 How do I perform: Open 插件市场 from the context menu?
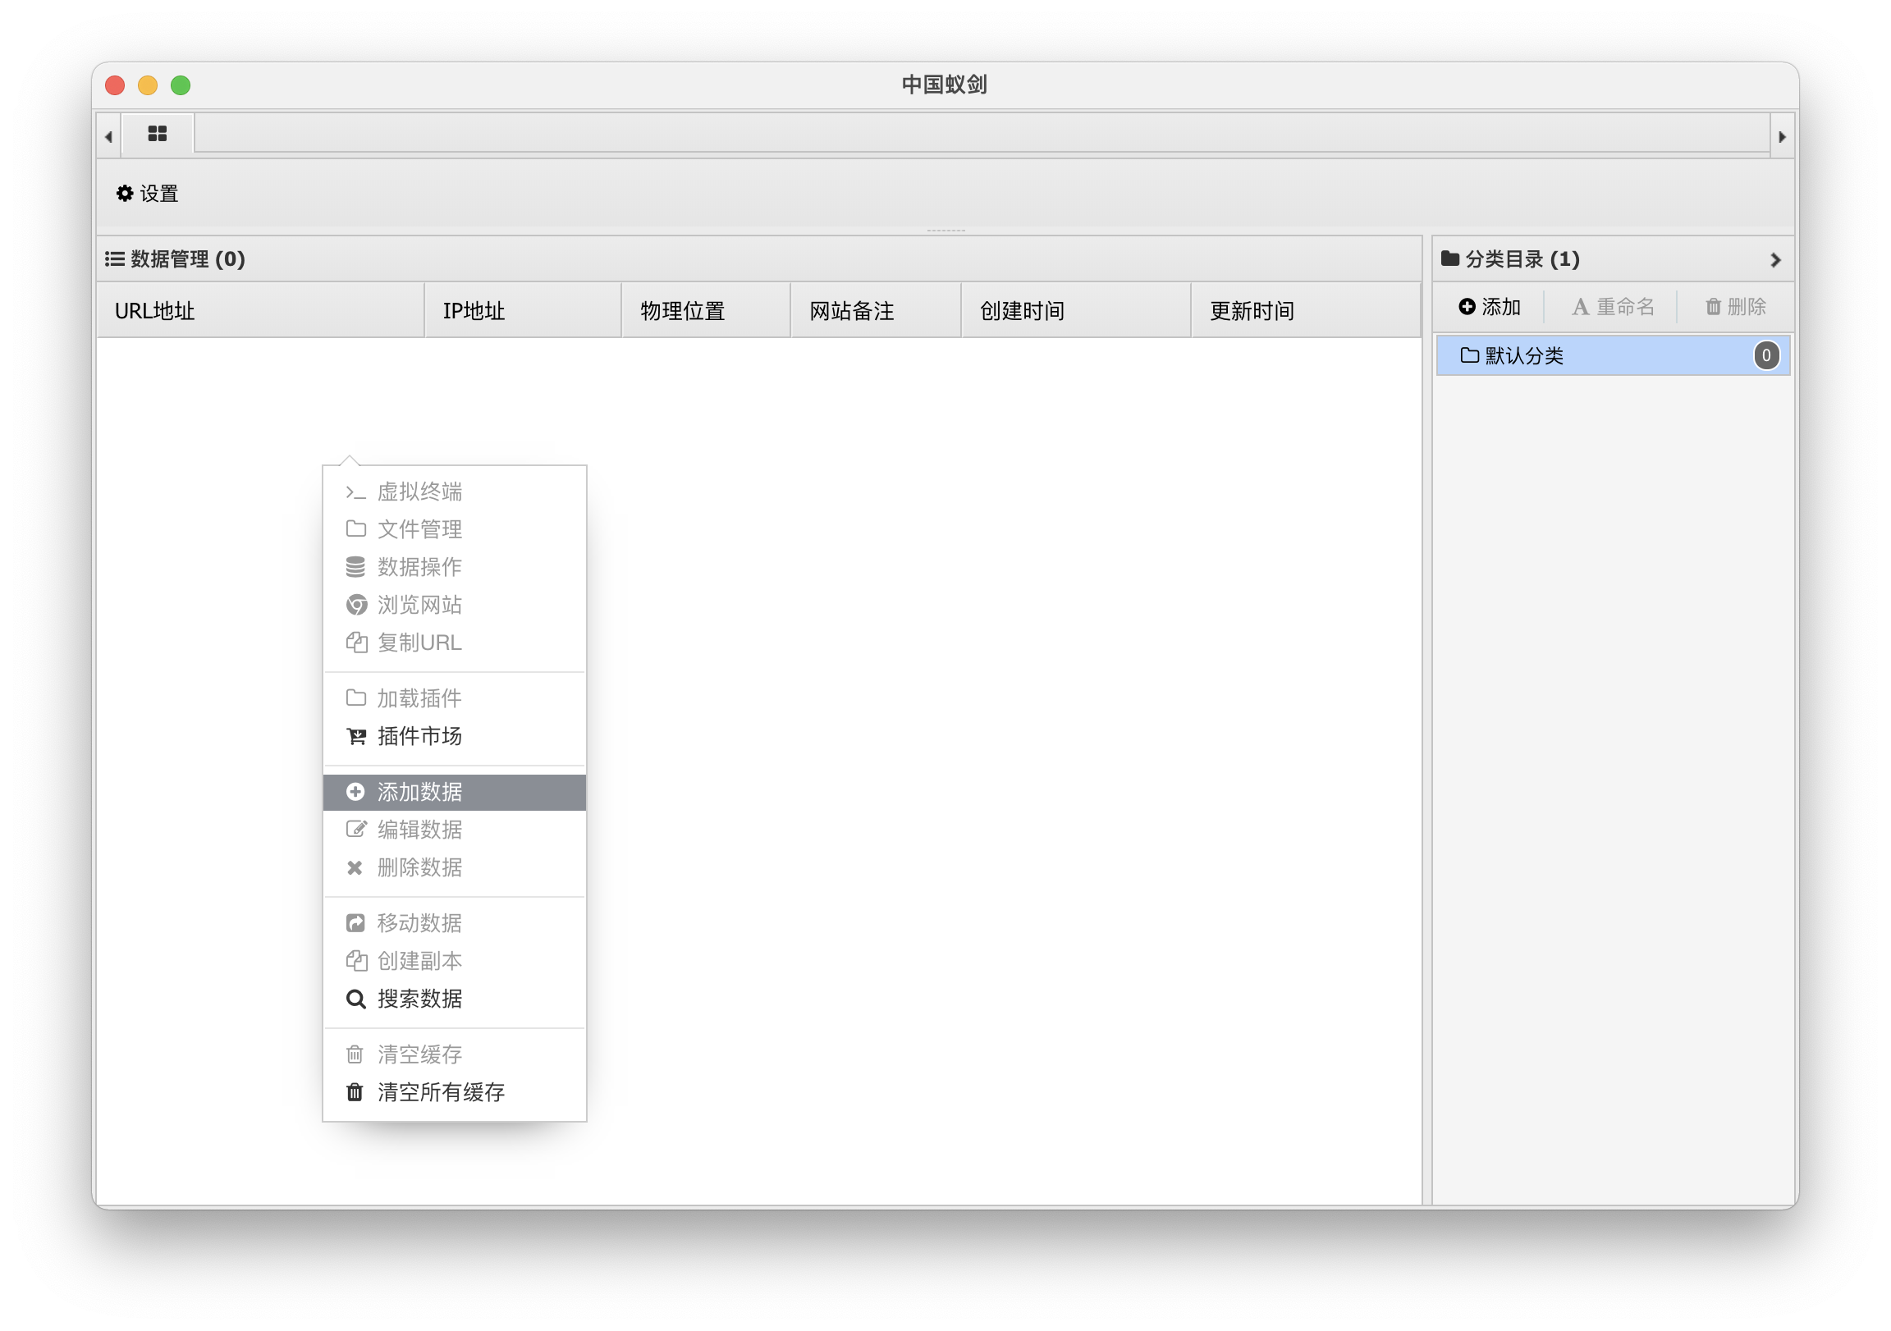(x=455, y=737)
